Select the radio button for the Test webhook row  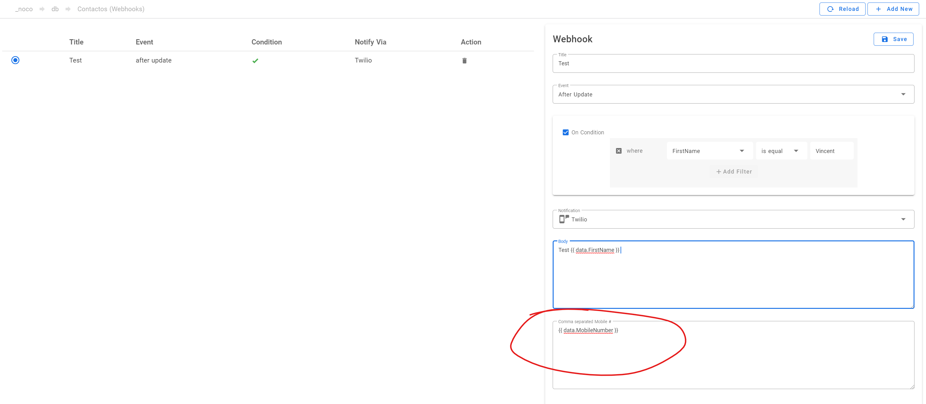[15, 60]
